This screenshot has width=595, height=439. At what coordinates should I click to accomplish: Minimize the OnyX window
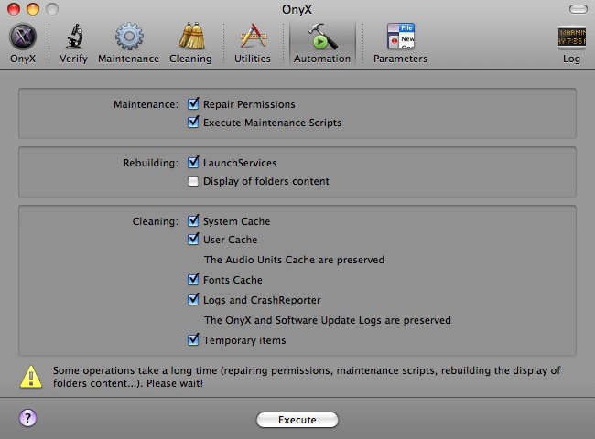point(33,9)
